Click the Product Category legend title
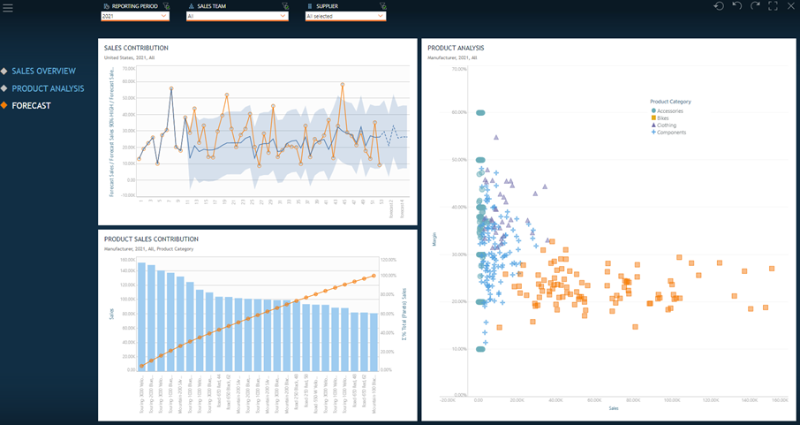This screenshot has height=425, width=800. coord(670,102)
